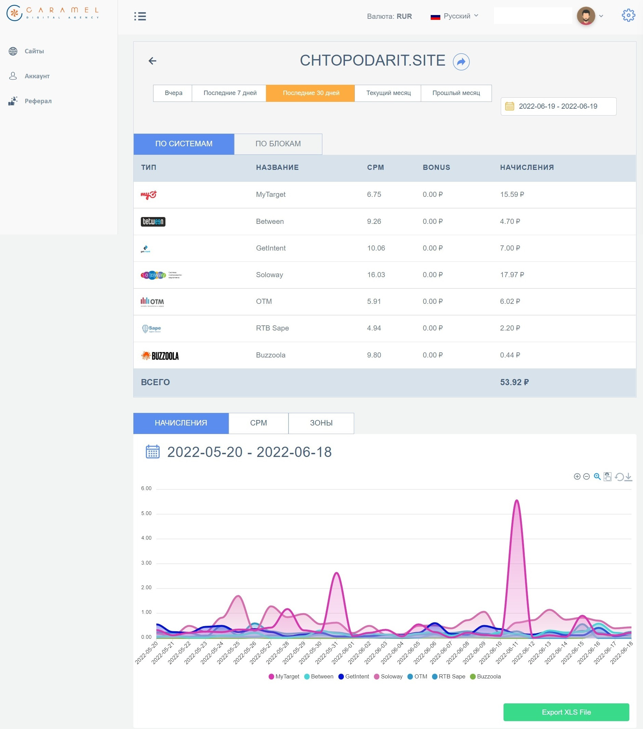Screen dimensions: 643x729
Task: Click the Export XLS File button
Action: click(x=566, y=712)
